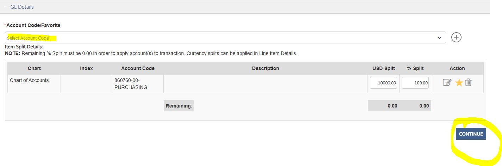Click the % Split percentage field
Screen dimensions: 502x166
(x=415, y=83)
